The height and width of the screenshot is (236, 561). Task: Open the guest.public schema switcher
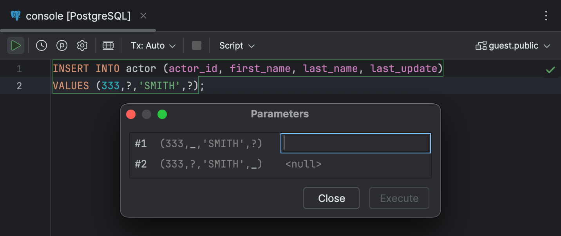tap(513, 45)
